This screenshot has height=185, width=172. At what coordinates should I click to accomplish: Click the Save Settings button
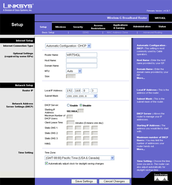84,181
